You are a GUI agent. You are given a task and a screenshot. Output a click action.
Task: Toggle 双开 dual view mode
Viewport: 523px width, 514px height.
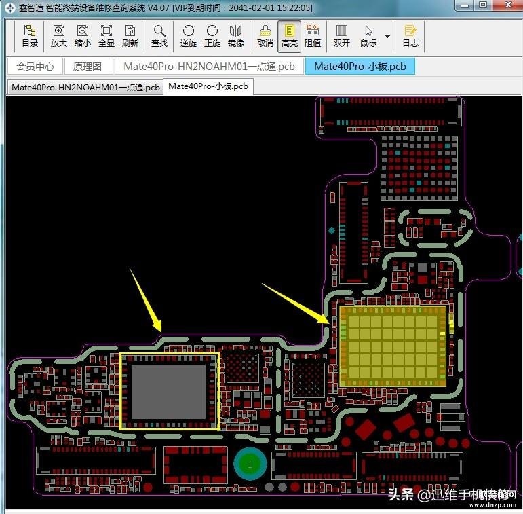[342, 36]
